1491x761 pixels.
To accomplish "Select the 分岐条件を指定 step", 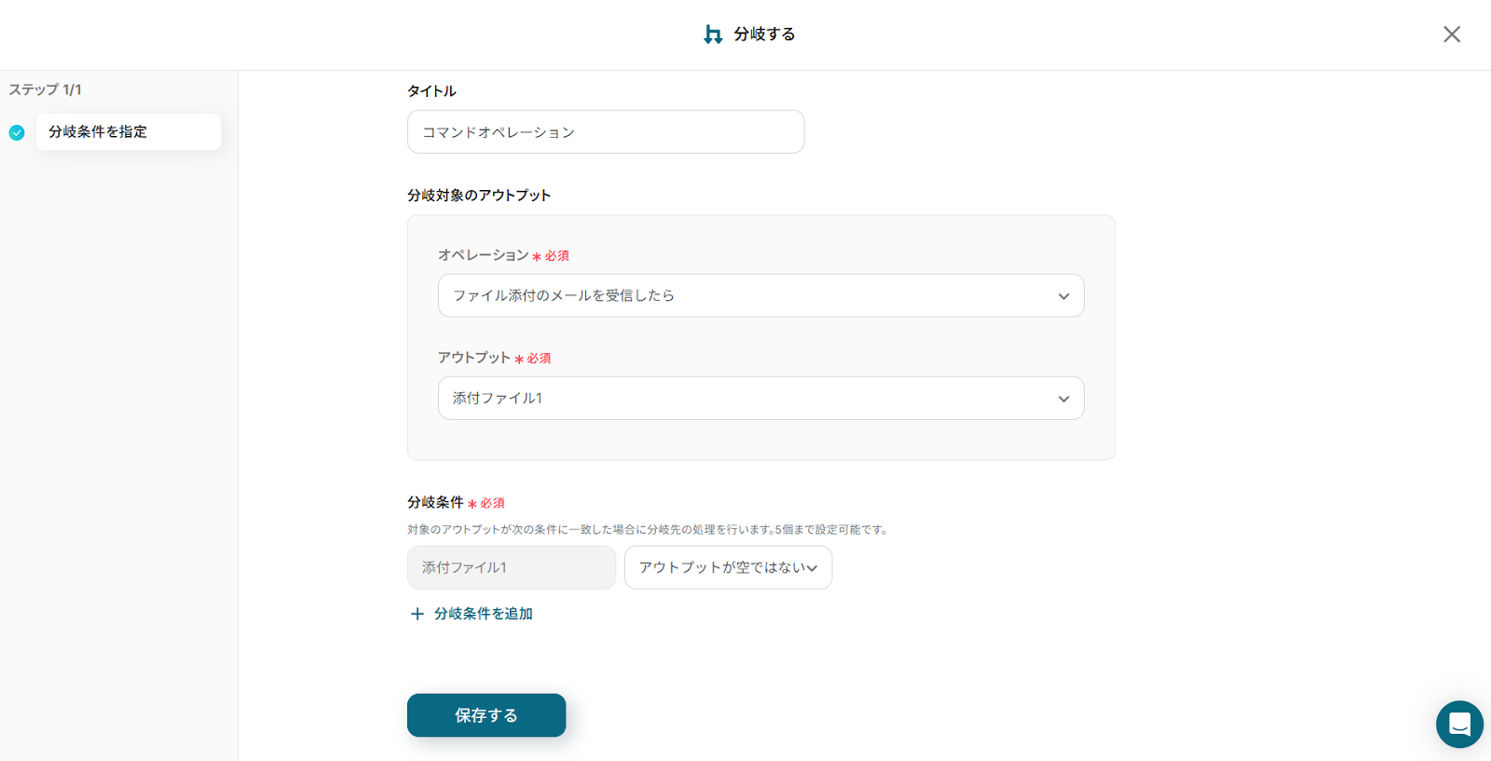I will tap(129, 132).
